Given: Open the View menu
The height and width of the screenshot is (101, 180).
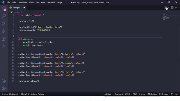Looking at the screenshot, I should [31, 3].
